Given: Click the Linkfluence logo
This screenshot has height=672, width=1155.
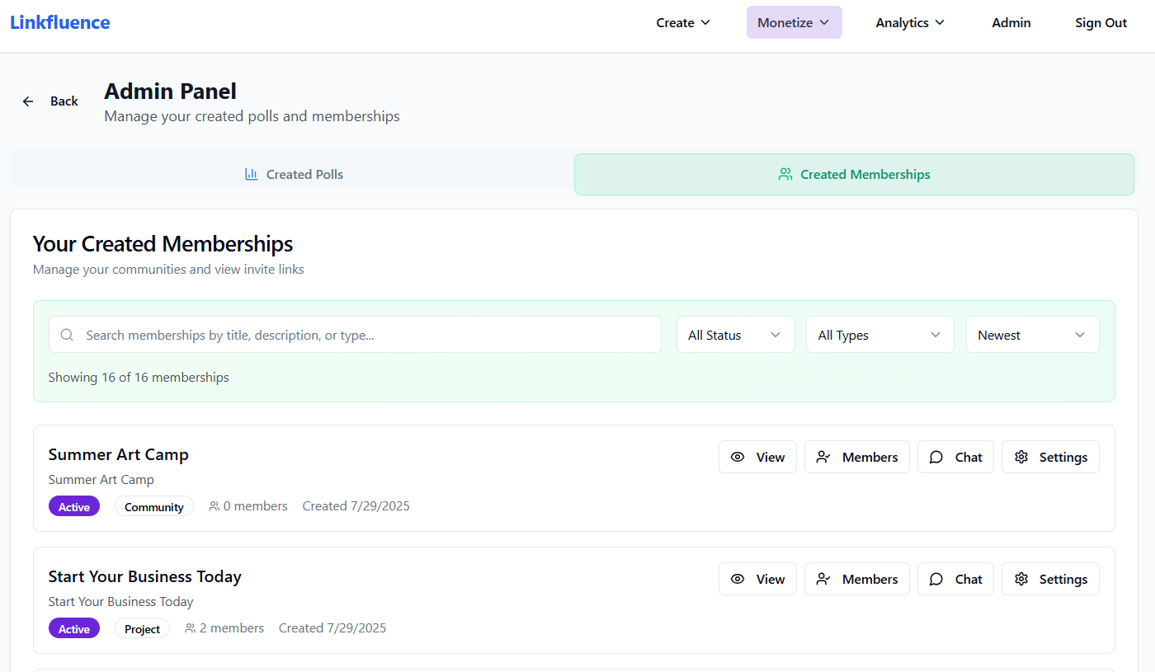Looking at the screenshot, I should (x=59, y=22).
